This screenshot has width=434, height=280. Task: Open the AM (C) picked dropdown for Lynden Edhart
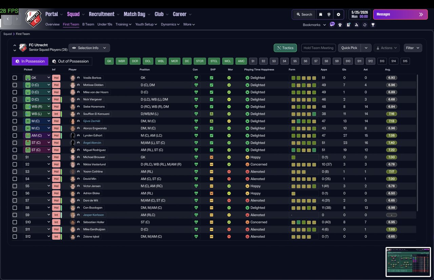37,135
